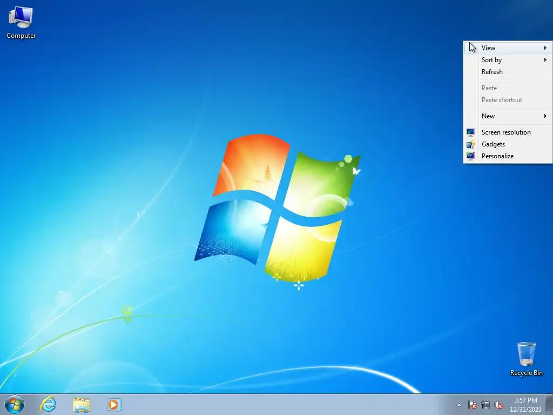Click the greyed-out Paste shortcut entry

[508, 100]
